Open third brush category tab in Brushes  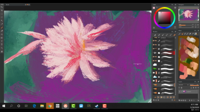point(163,35)
